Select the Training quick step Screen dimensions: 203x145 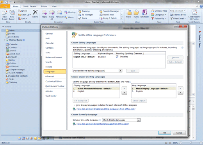click(x=84, y=11)
